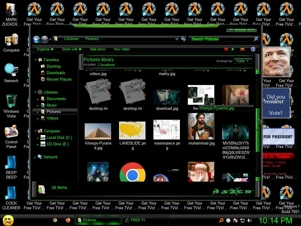Open the MARK ZUCKER... desktop icon
301x226 pixels.
pos(11,14)
